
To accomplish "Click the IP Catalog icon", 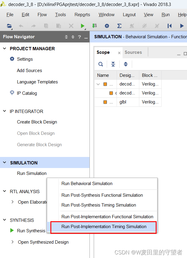I will [x=12, y=93].
